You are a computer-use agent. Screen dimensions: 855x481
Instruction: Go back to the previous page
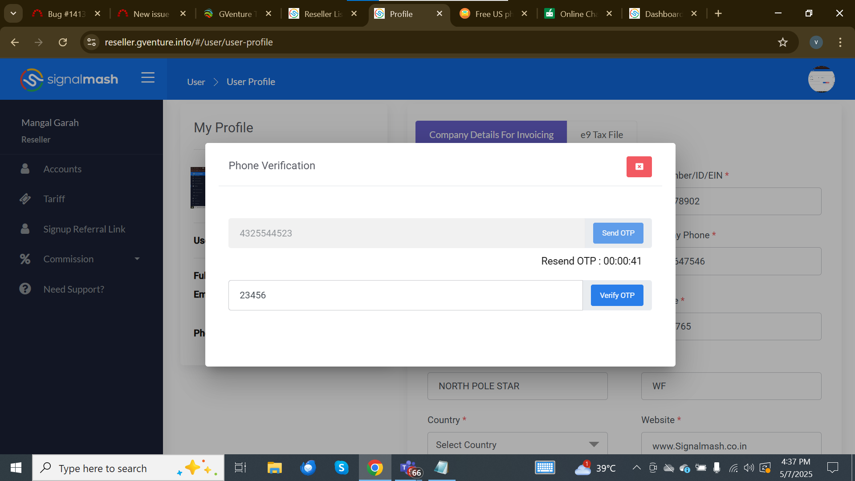tap(15, 42)
